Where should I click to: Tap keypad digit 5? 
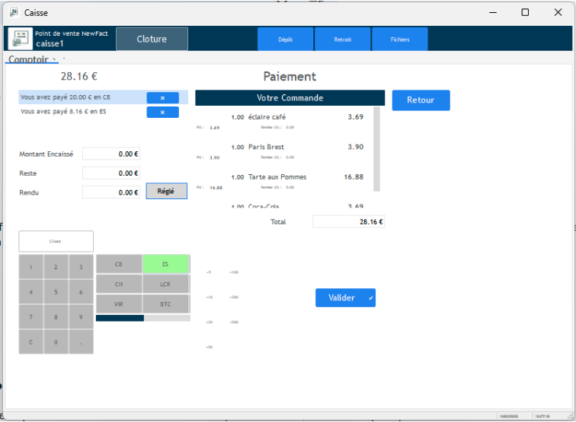[x=56, y=292]
